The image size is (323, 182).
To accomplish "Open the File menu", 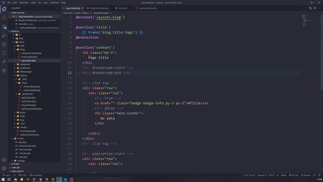I will coord(9,3).
